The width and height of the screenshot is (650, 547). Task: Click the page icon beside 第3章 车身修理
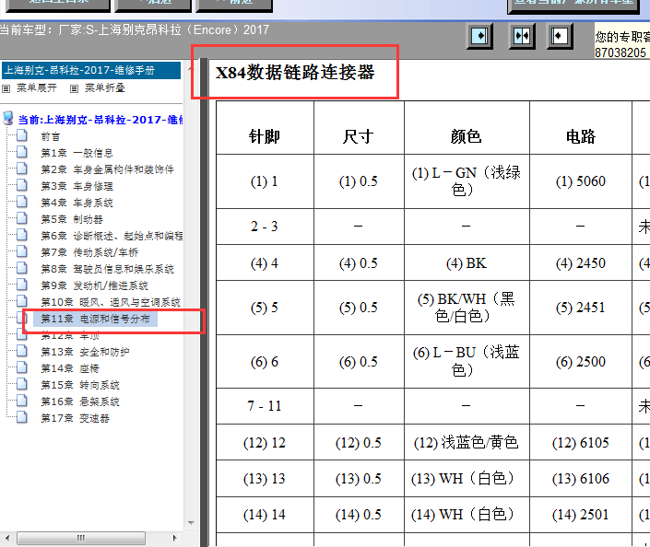21,185
